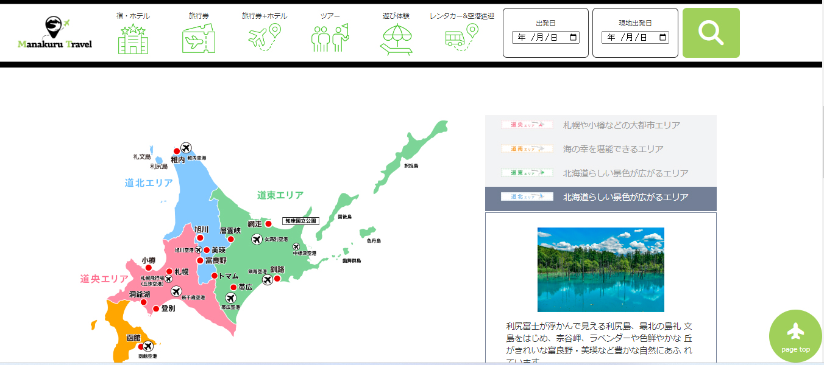Click the blue pond photo thumbnail
The height and width of the screenshot is (365, 824).
point(600,269)
